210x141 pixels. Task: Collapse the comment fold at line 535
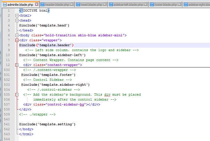tap(17, 95)
